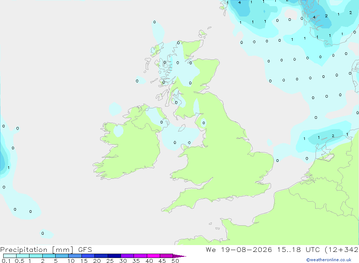
Task: Click the '0.5' scale label
Action: tap(19, 261)
